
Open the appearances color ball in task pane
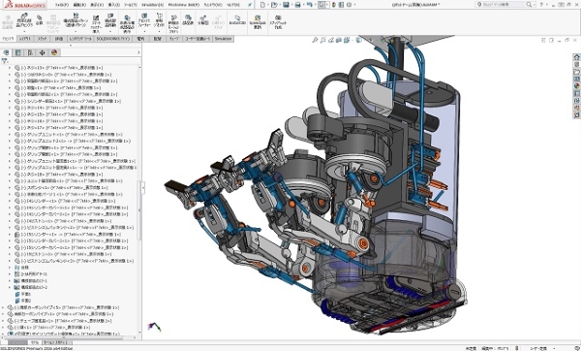coord(576,85)
